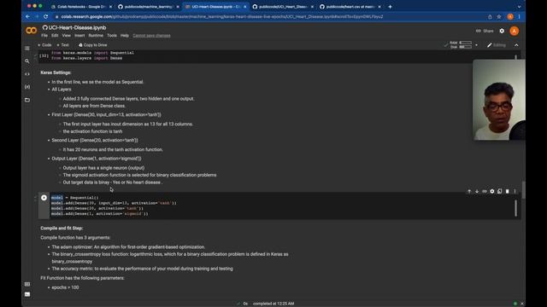Click the 'Keras Settings:' heading
Viewport: 547px width, 307px height.
56,72
